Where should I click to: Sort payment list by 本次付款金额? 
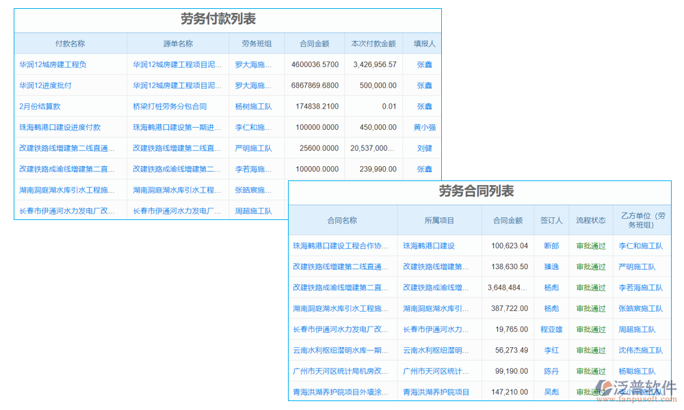[x=374, y=43]
